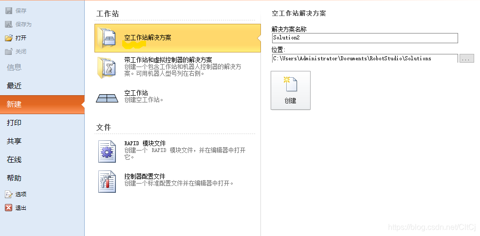This screenshot has width=480, height=236.
Task: Click description 创建空工作站。
Action: 144,100
